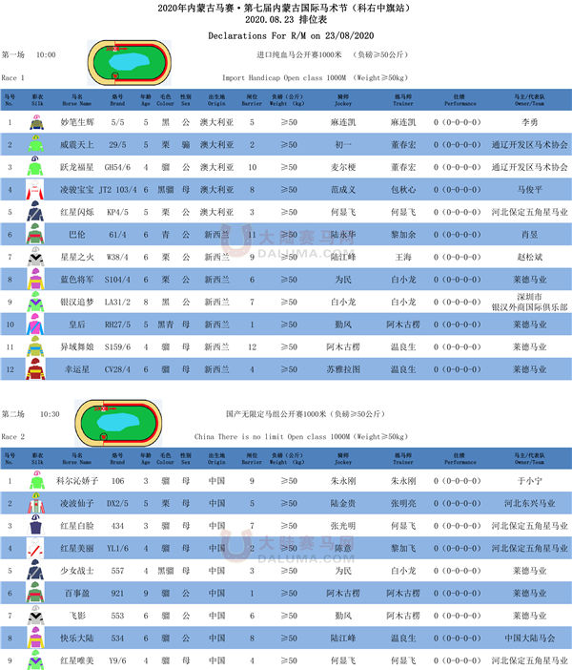The width and height of the screenshot is (572, 670).
Task: Select the silk icon next to 蓝色将军
Action: (37, 279)
